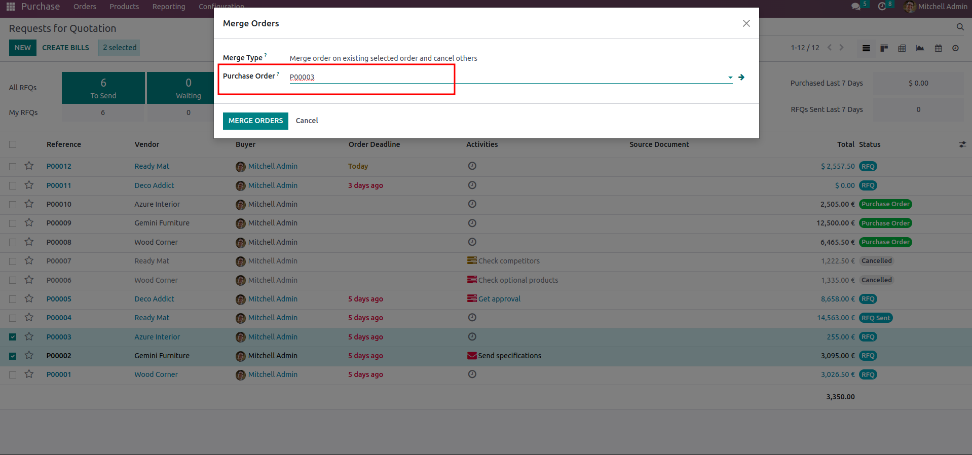Click the NEW button
This screenshot has width=972, height=455.
23,48
